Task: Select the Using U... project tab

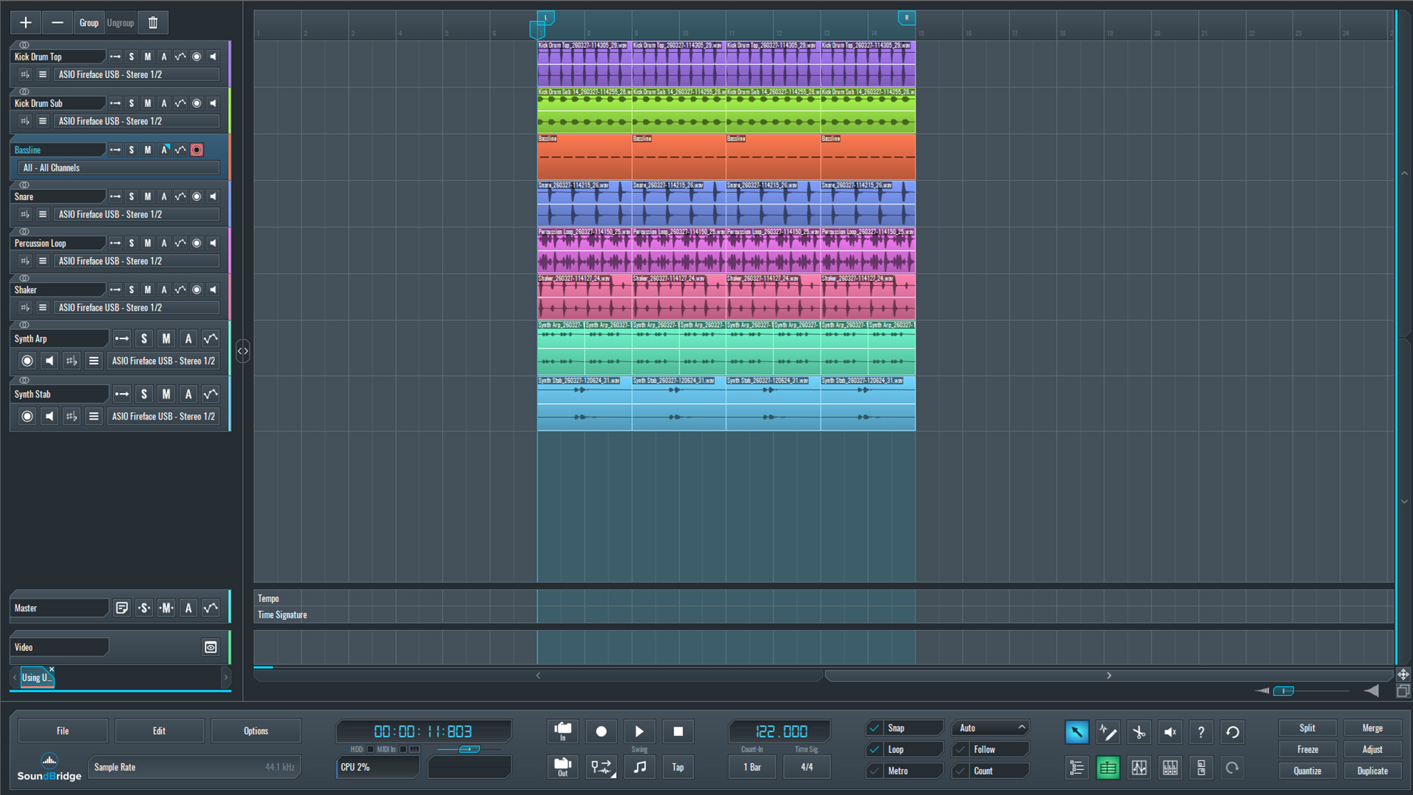Action: (x=36, y=678)
